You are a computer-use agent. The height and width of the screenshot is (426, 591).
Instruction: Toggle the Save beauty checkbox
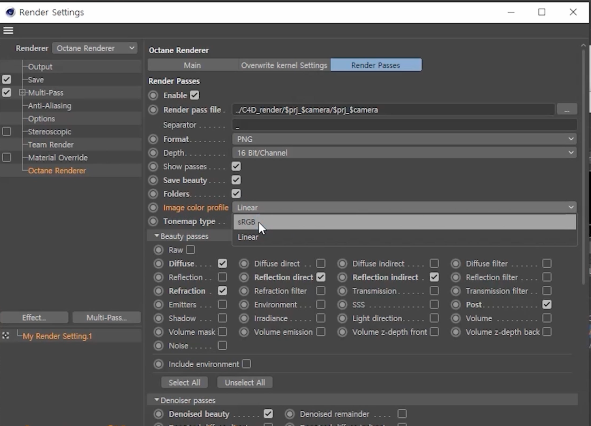(236, 180)
